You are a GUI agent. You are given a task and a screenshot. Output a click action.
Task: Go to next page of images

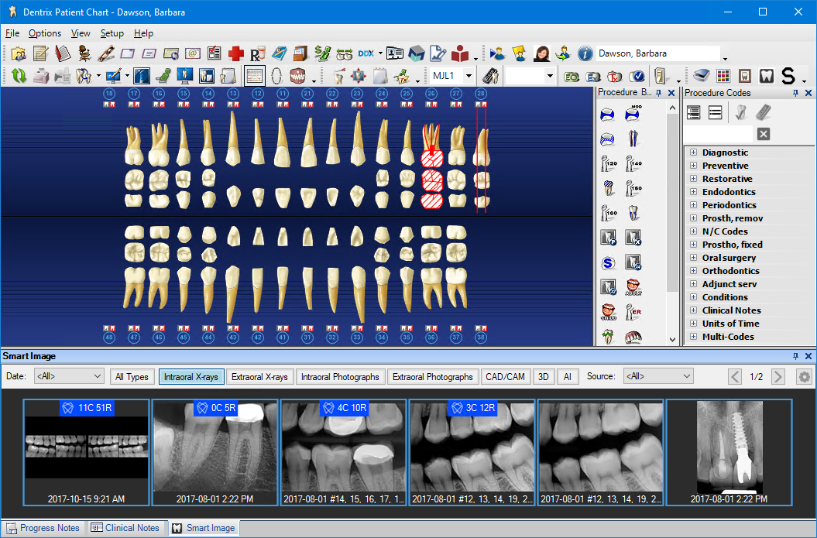click(778, 377)
